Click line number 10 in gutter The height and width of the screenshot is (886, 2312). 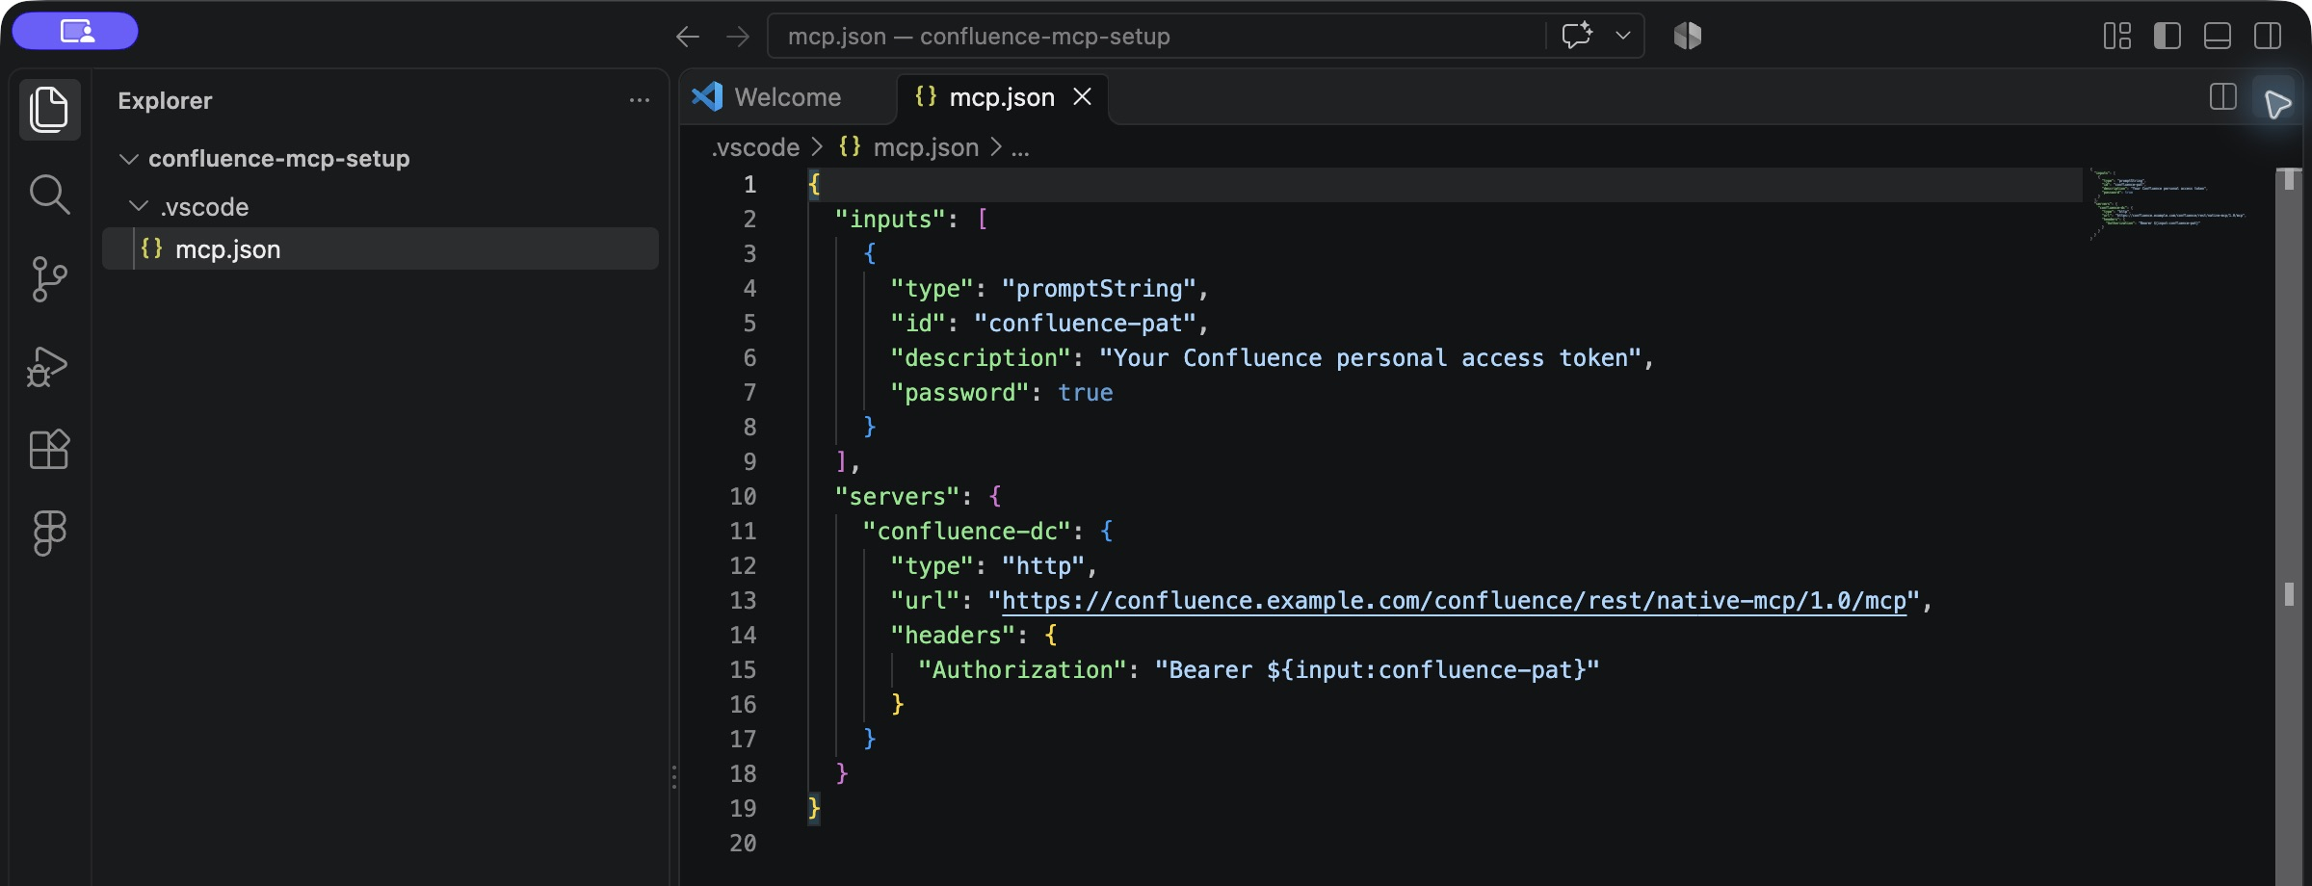(743, 496)
